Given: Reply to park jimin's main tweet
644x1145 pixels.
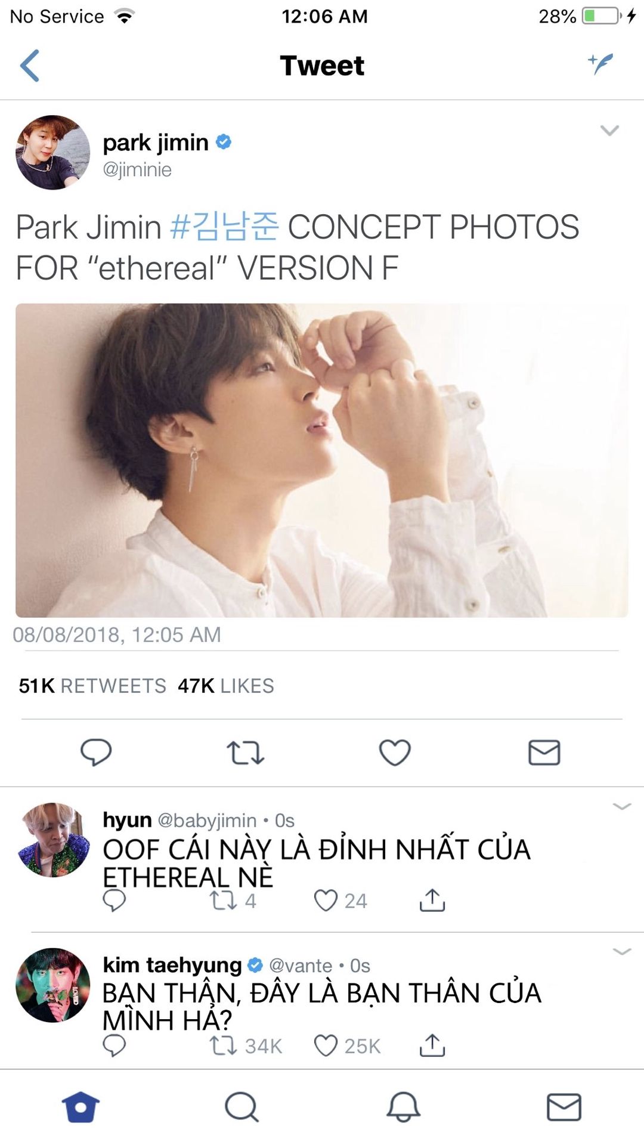Looking at the screenshot, I should coord(96,753).
